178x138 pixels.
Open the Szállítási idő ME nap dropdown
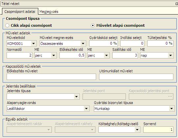171,55
